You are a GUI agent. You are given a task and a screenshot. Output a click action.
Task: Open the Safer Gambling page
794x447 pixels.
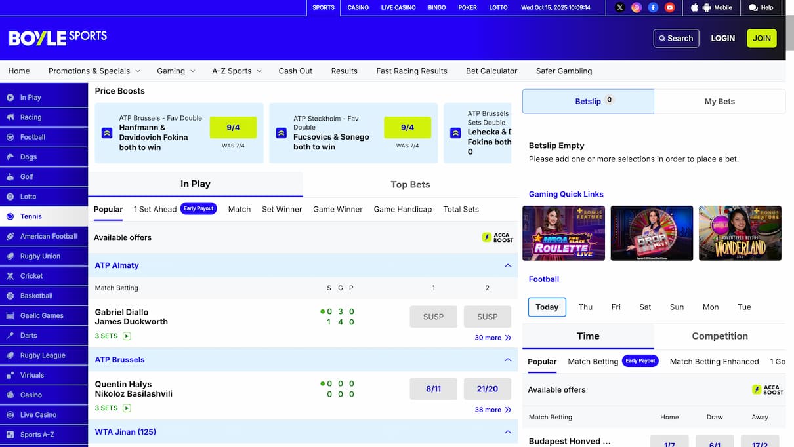point(564,71)
